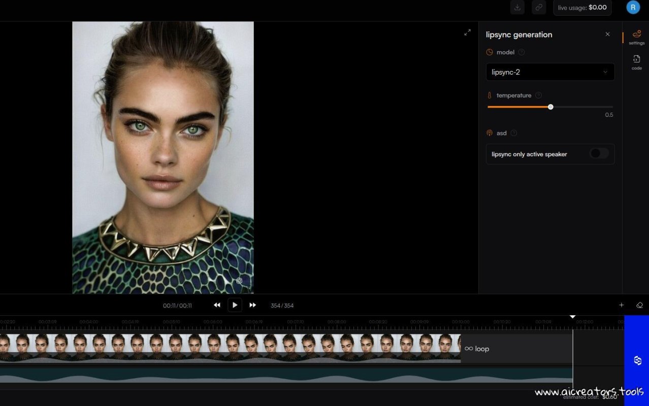Click the help tooltip icon next to temperature

(x=538, y=95)
